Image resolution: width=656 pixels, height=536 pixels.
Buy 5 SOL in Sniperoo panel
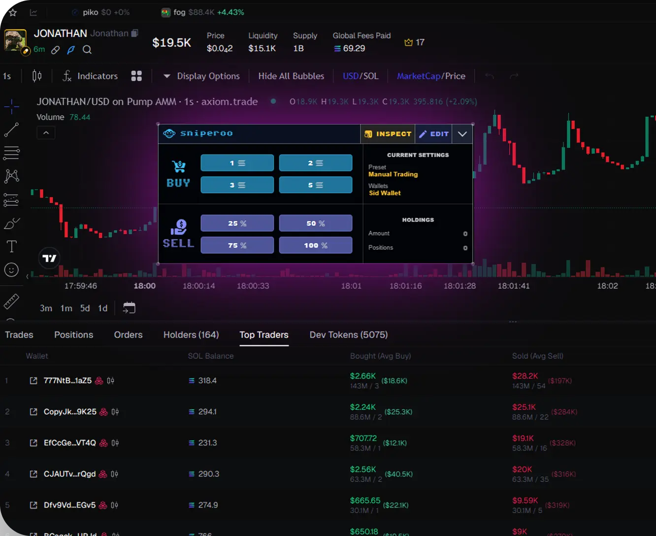coord(316,185)
